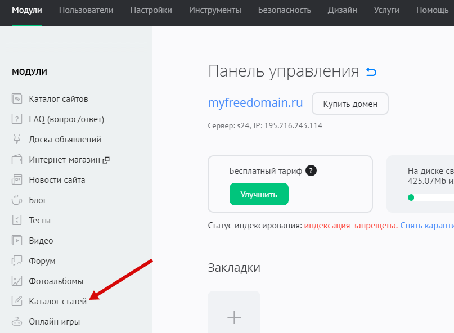Click the Онлайн игры gamepad icon
The height and width of the screenshot is (333, 454).
[x=17, y=322]
